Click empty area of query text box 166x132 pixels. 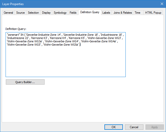(65, 63)
